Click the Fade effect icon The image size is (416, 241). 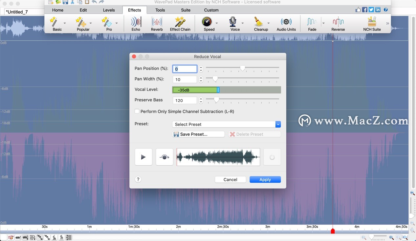[312, 22]
